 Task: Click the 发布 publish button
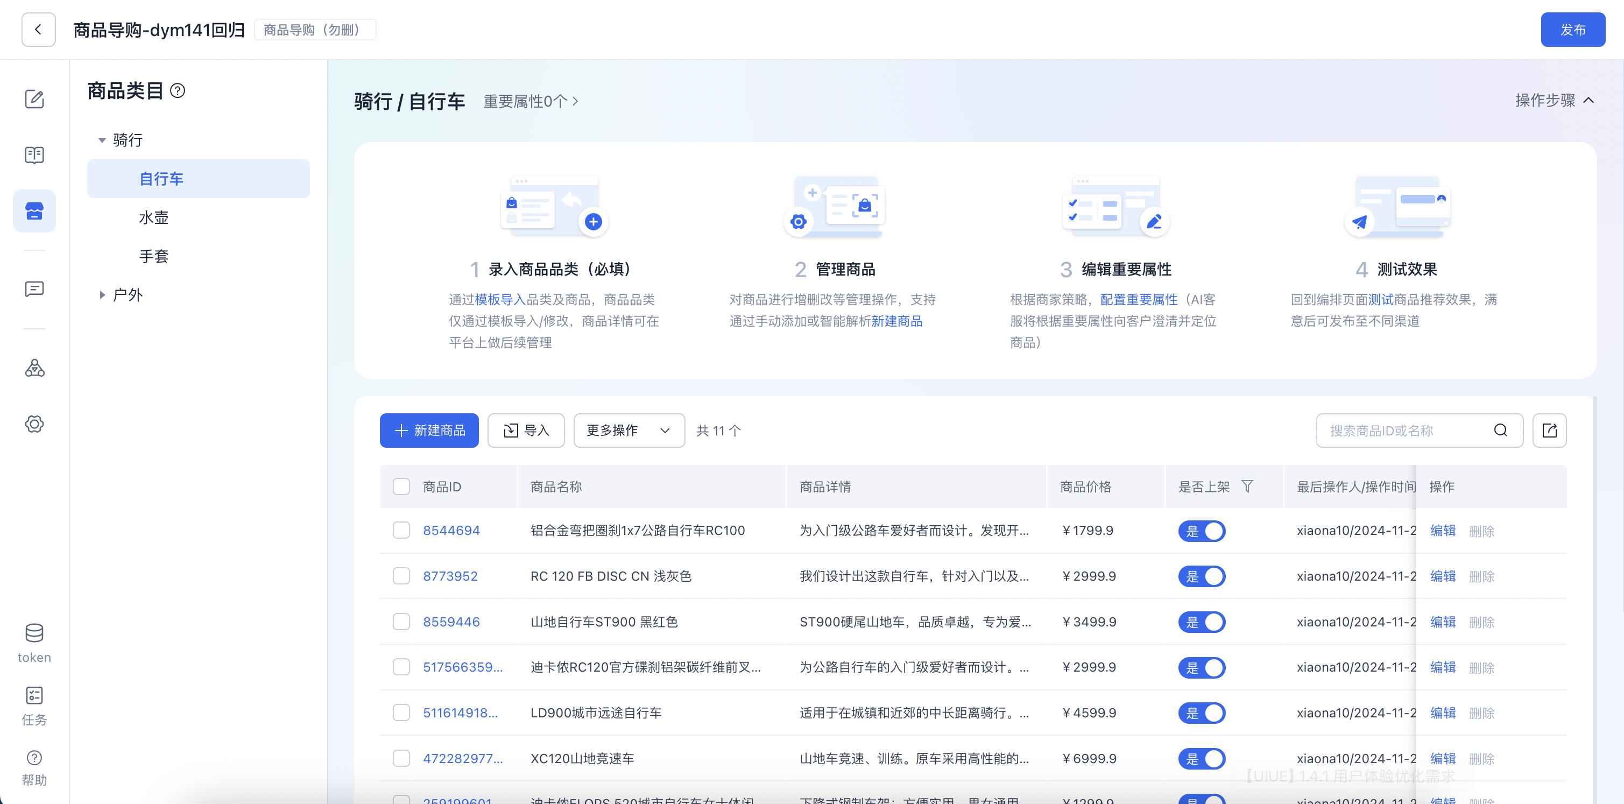1572,30
